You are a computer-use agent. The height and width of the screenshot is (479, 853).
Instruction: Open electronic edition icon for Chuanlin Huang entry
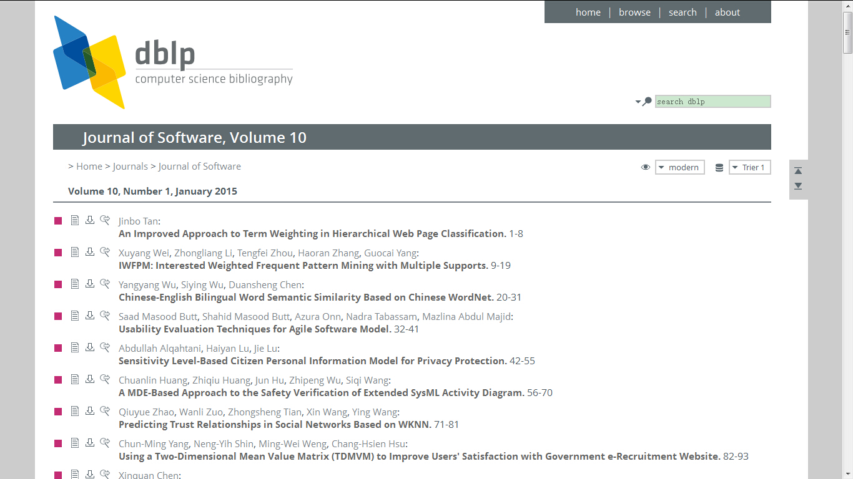(x=75, y=379)
